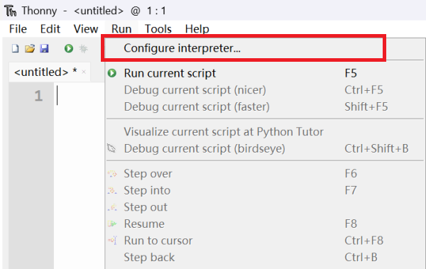Viewport: 426px width, 269px height.
Task: Switch to the <untitled> editor tab
Action: (x=45, y=72)
